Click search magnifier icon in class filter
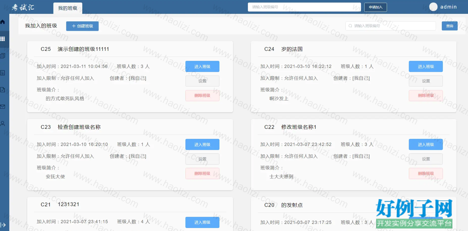This screenshot has width=468, height=231. click(350, 26)
